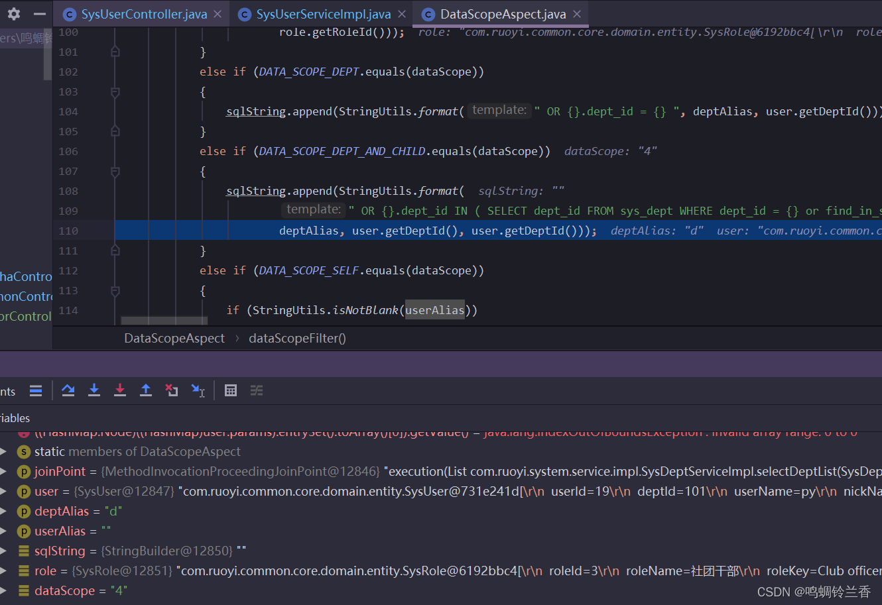Close the DataScopeAspect.java tab

577,14
